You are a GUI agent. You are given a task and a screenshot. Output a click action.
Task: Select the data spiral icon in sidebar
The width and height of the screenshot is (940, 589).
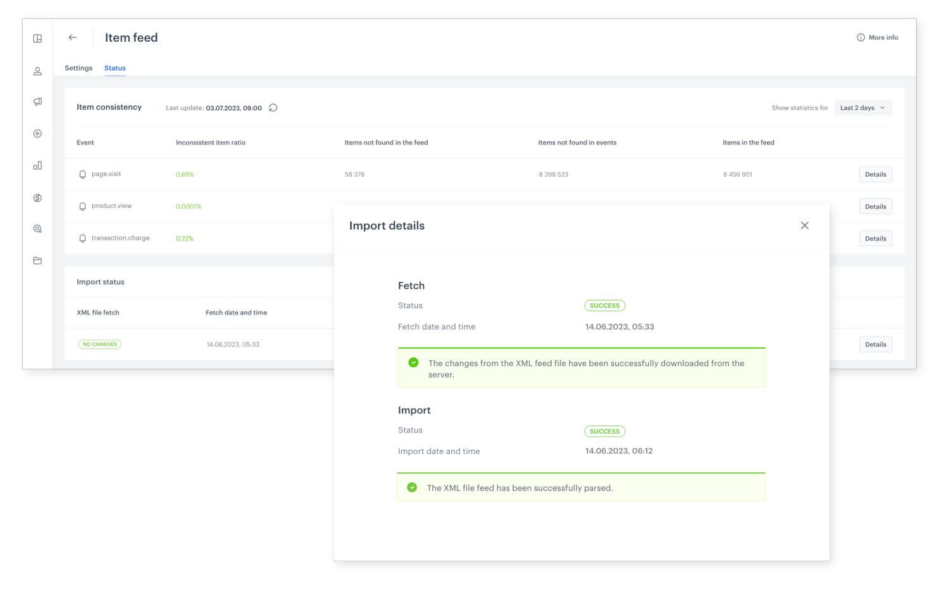(x=37, y=197)
